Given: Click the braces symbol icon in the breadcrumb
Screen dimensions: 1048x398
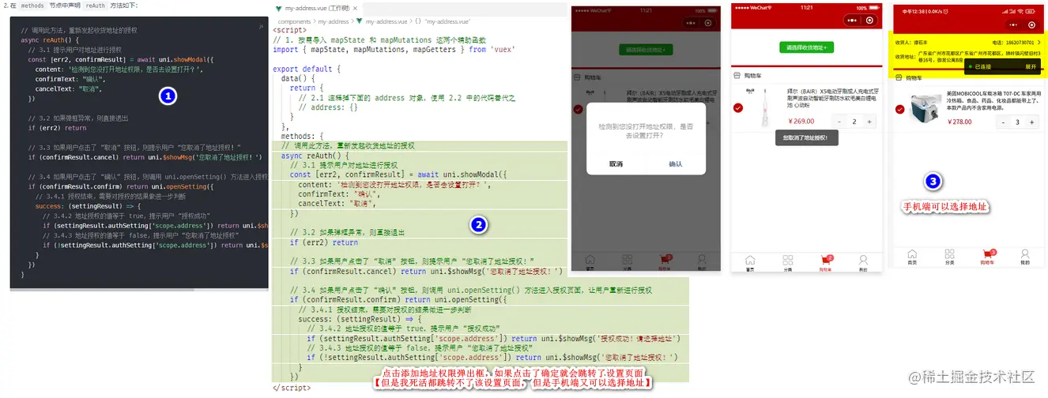Looking at the screenshot, I should pos(417,21).
